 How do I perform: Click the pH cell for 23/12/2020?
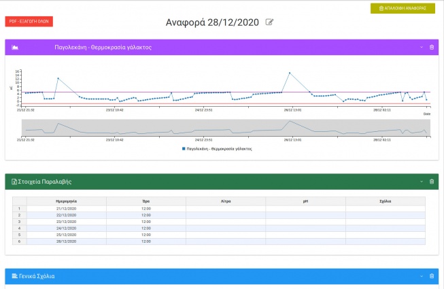click(x=305, y=222)
